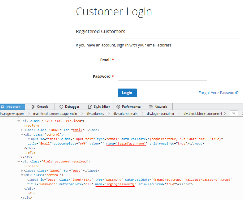Switch to the Console tab
The image size is (249, 200).
tap(40, 107)
